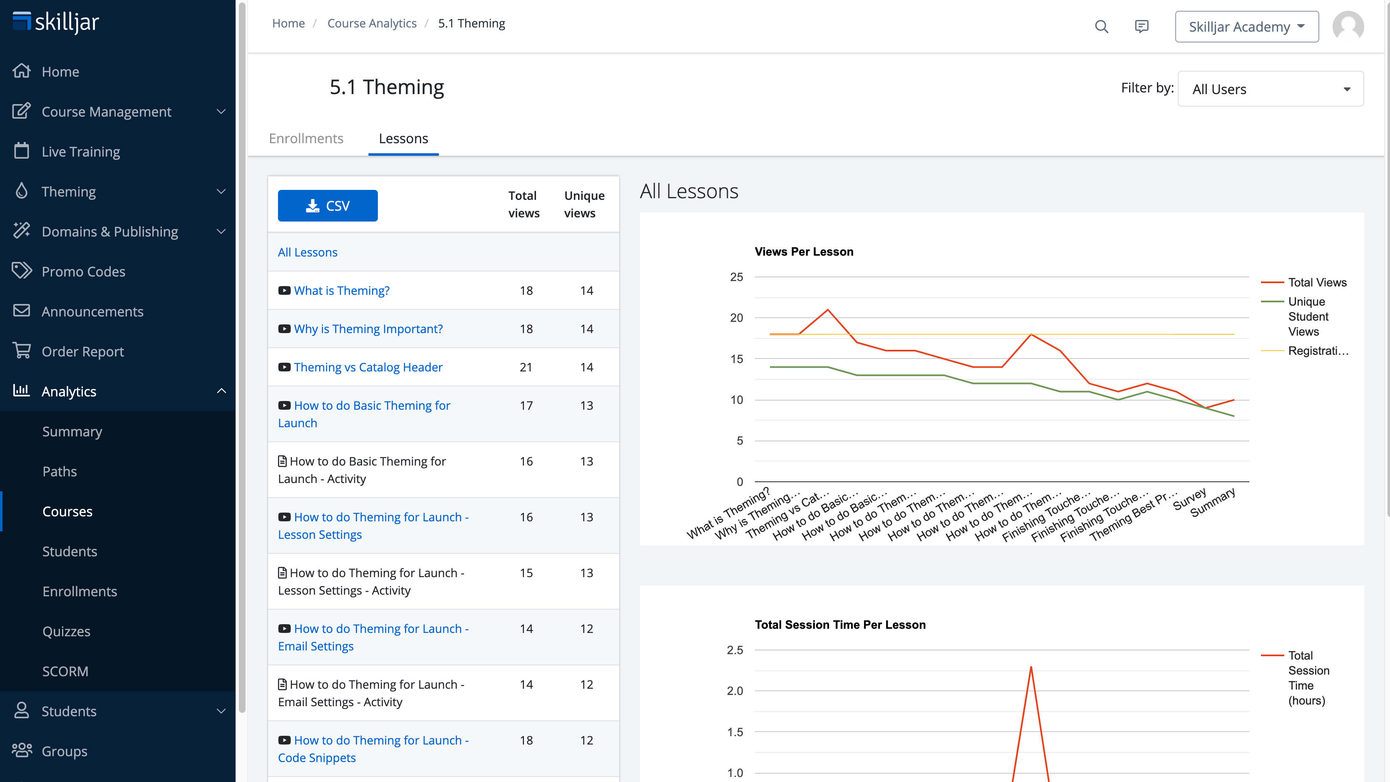The image size is (1390, 782).
Task: Collapse the Analytics sidebar section
Action: click(221, 391)
